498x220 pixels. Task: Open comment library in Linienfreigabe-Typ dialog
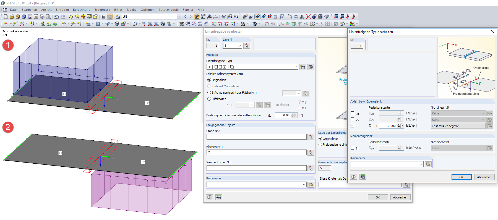(x=428, y=164)
